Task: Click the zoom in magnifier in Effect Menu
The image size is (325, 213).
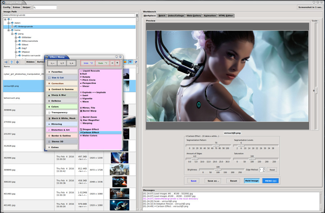Action: [71, 63]
